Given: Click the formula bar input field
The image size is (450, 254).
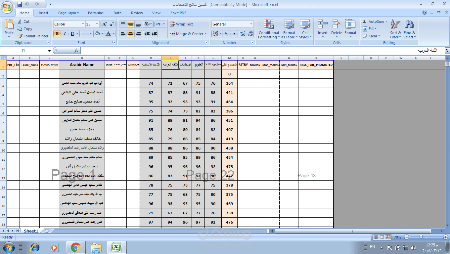Looking at the screenshot, I should [x=262, y=51].
